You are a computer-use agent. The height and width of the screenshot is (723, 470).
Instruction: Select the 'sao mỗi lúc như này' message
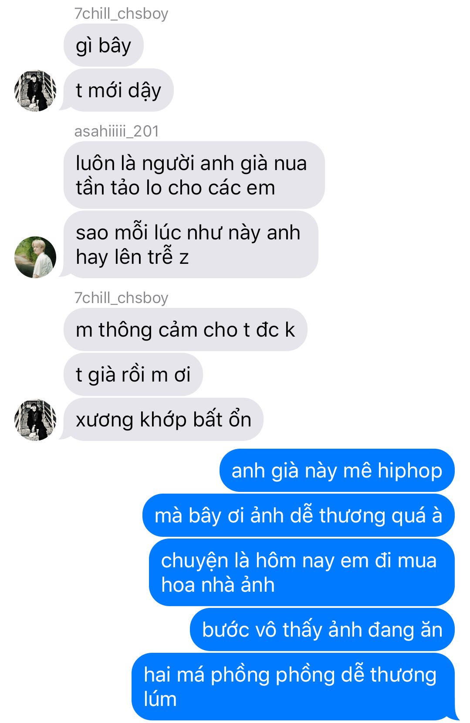[191, 245]
